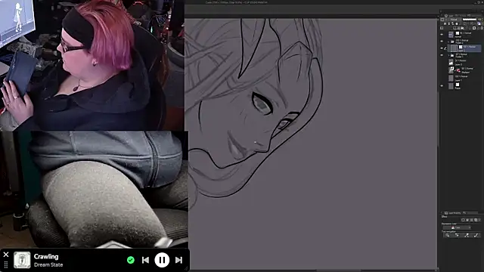Enable the Extract line effect icon
This screenshot has width=484, height=272.
(x=467, y=220)
